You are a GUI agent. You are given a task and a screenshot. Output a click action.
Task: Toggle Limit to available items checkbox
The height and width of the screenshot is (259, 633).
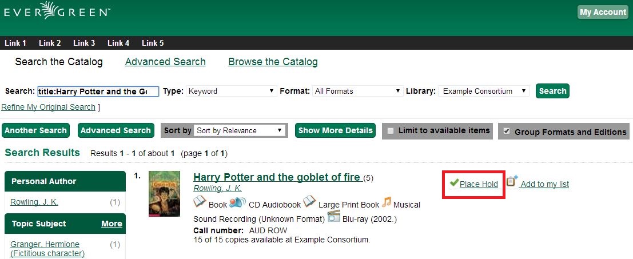[391, 131]
